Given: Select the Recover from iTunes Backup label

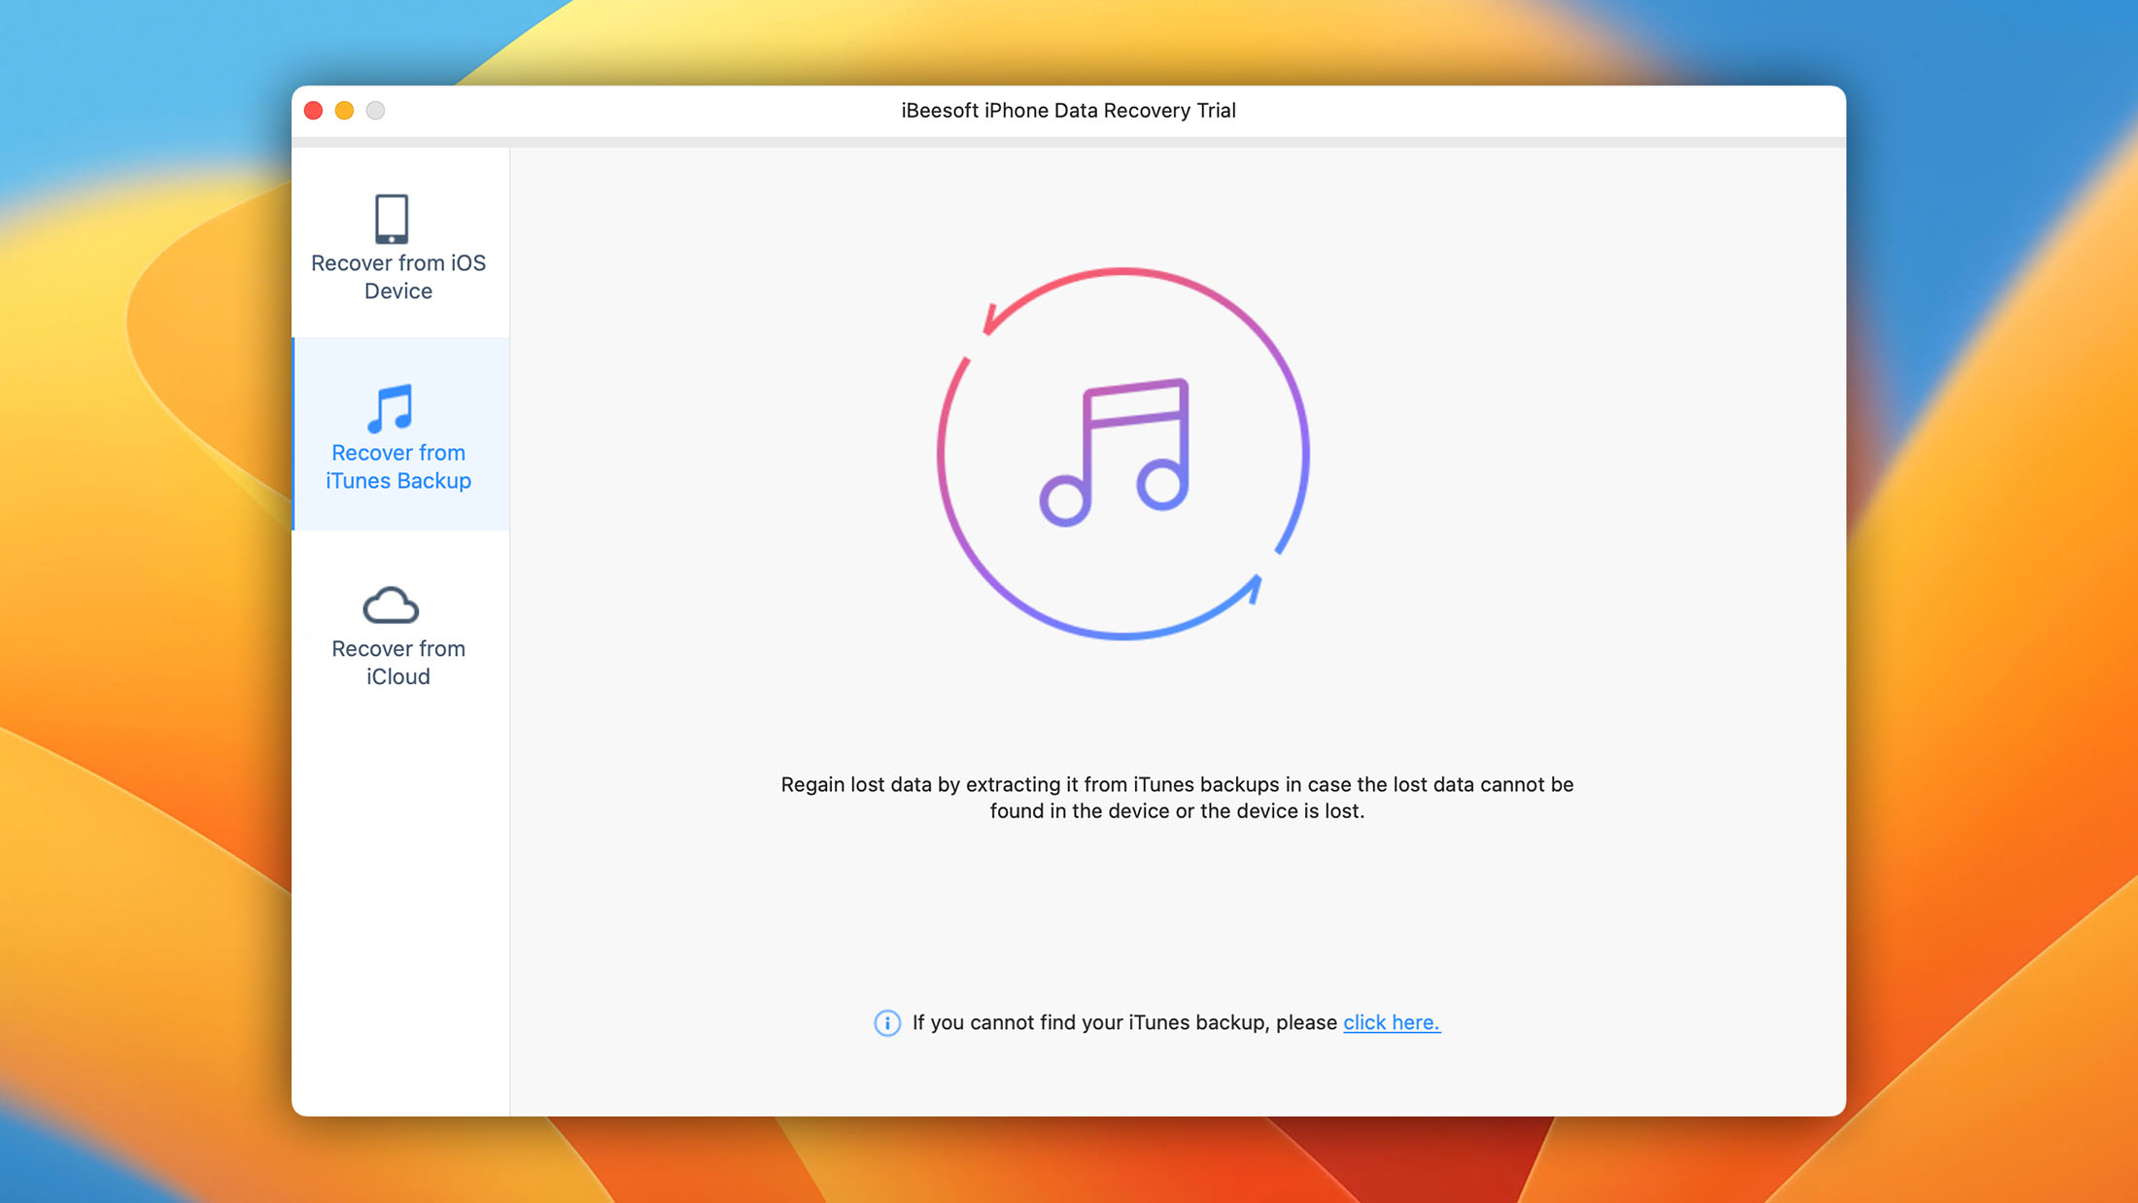Looking at the screenshot, I should pos(398,466).
